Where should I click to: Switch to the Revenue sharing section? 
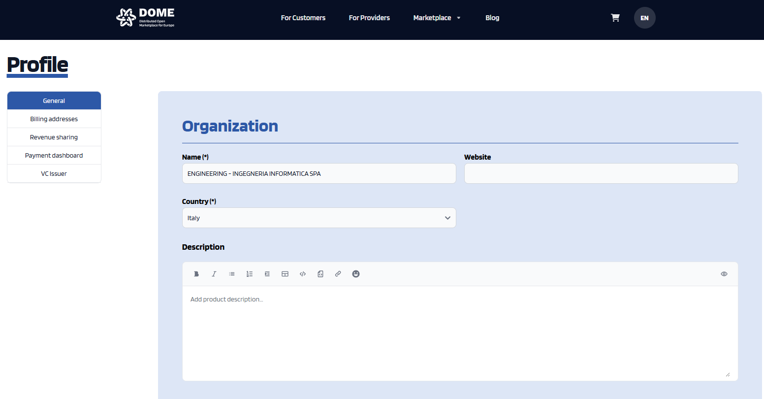pos(54,137)
